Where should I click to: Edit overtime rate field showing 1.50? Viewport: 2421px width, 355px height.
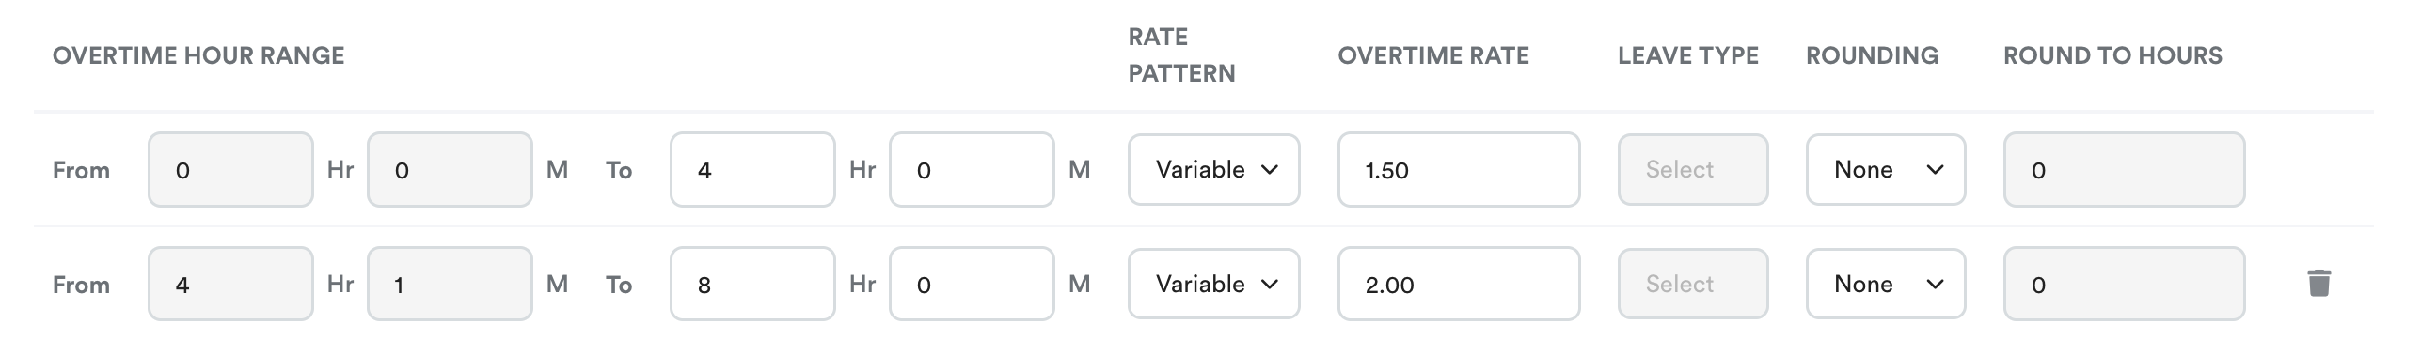(x=1458, y=169)
